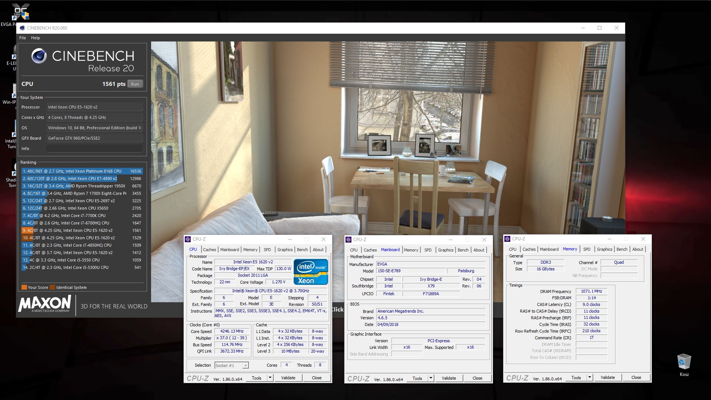711x400 pixels.
Task: Select ranking row Core i5-3550 CPU
Action: 82,260
